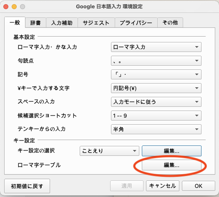This screenshot has height=197, width=219.
Task: Select the サジェスト tab
Action: click(x=96, y=23)
